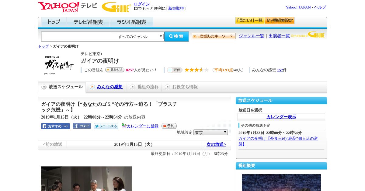Click the 最終更新日 timestamp text

click(189, 154)
